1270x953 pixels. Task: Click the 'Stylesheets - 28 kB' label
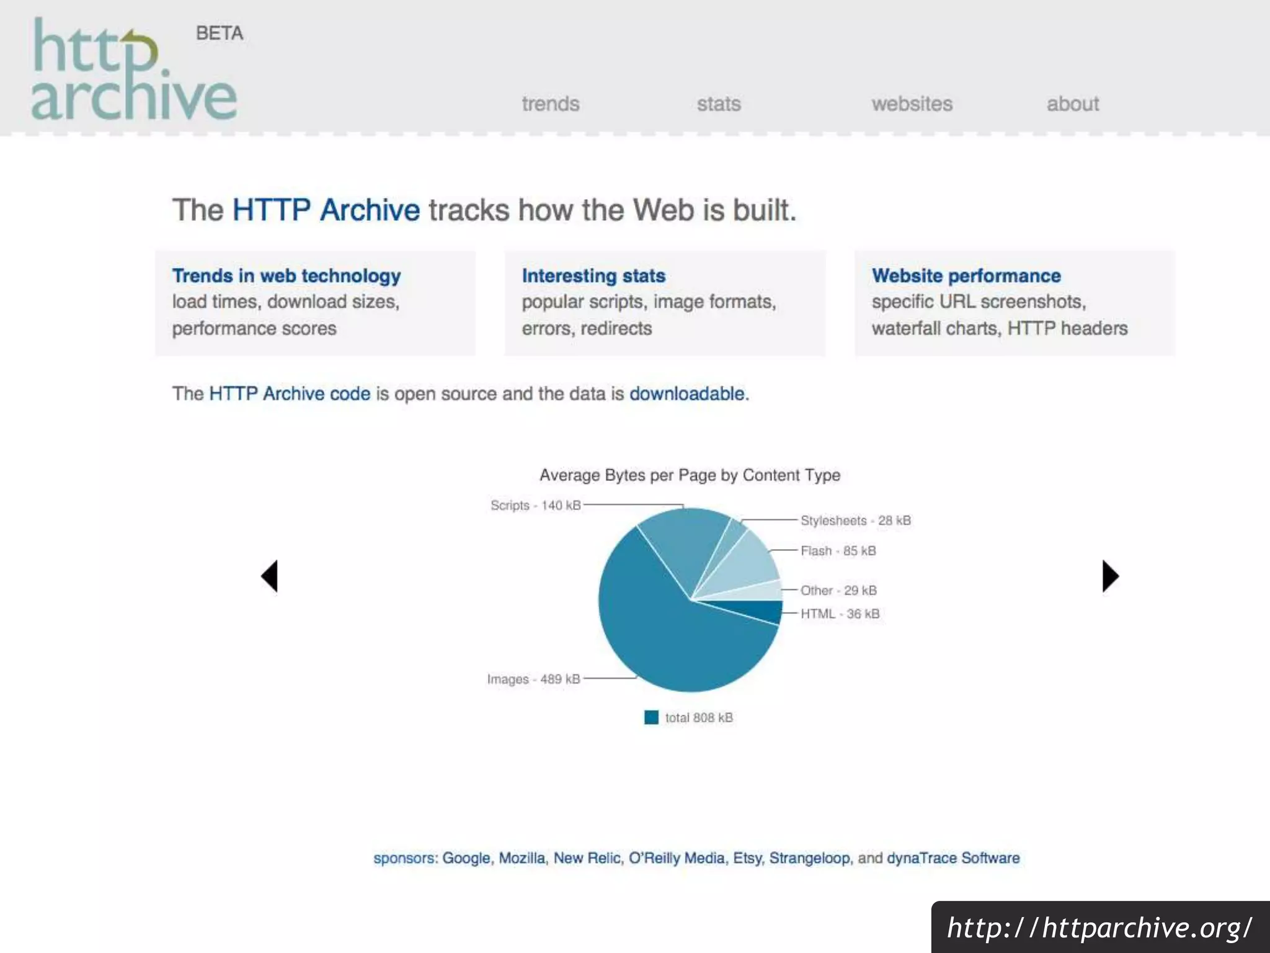coord(856,521)
